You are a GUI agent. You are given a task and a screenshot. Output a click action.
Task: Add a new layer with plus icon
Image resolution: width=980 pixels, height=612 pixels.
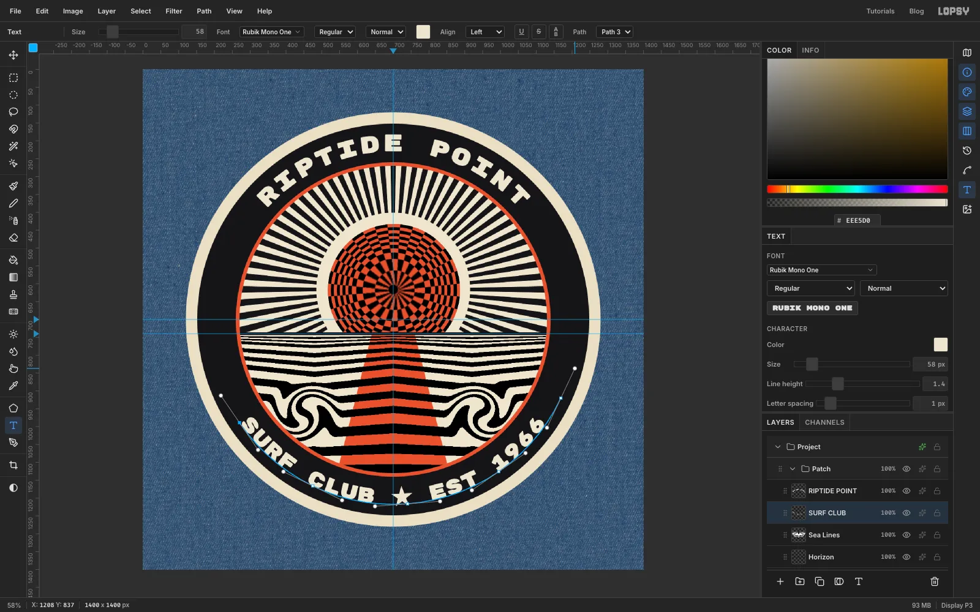point(780,581)
